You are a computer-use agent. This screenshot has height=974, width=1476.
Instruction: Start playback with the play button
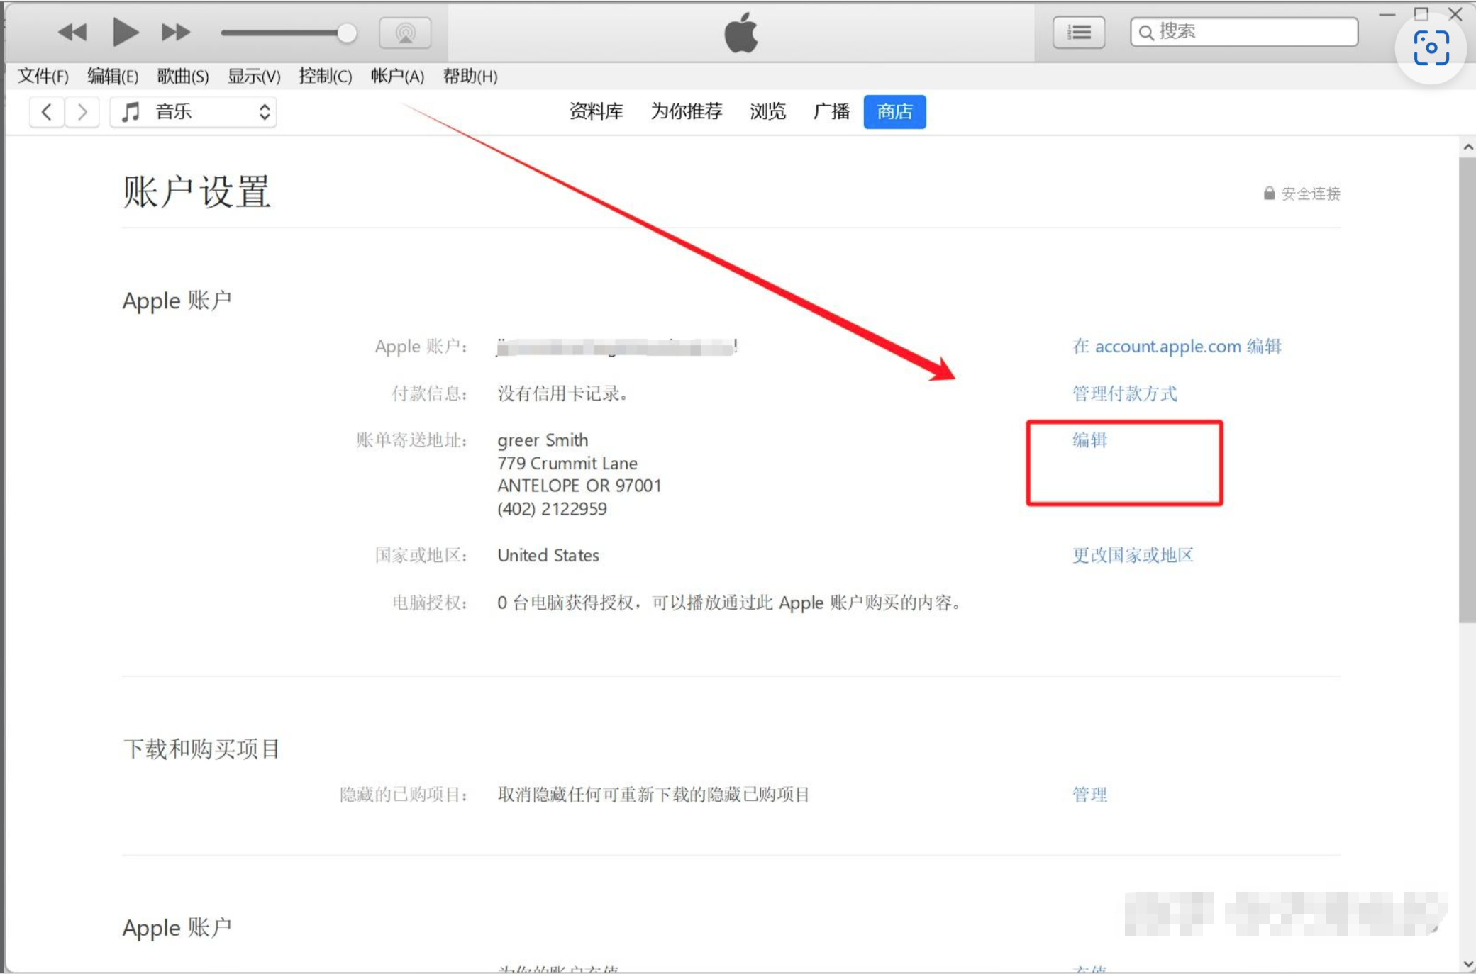click(x=125, y=33)
